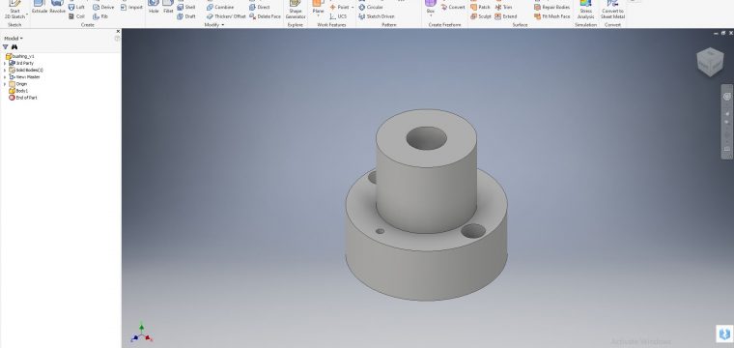Screen dimensions: 734x348
Task: Click the Derive tool
Action: [x=103, y=7]
